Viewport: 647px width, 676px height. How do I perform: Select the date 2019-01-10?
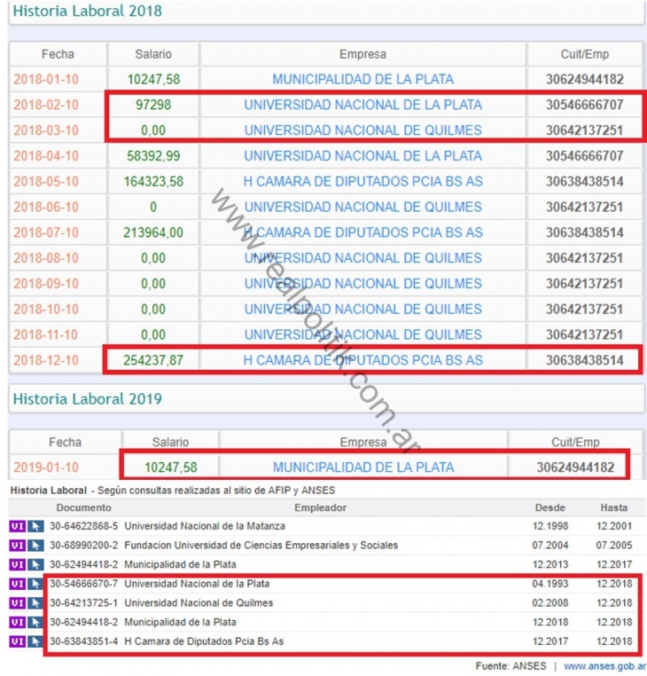coord(46,468)
